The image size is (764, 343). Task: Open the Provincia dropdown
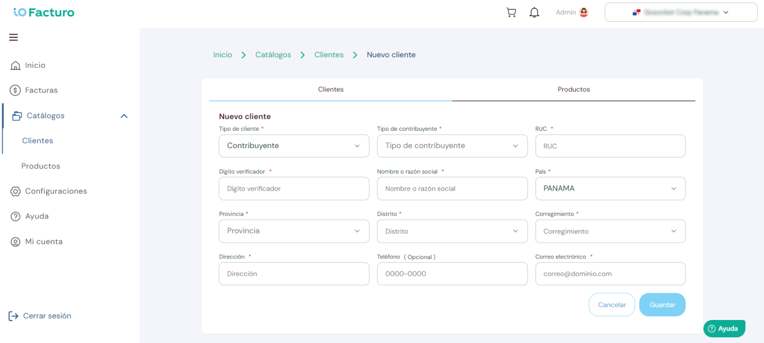point(294,231)
